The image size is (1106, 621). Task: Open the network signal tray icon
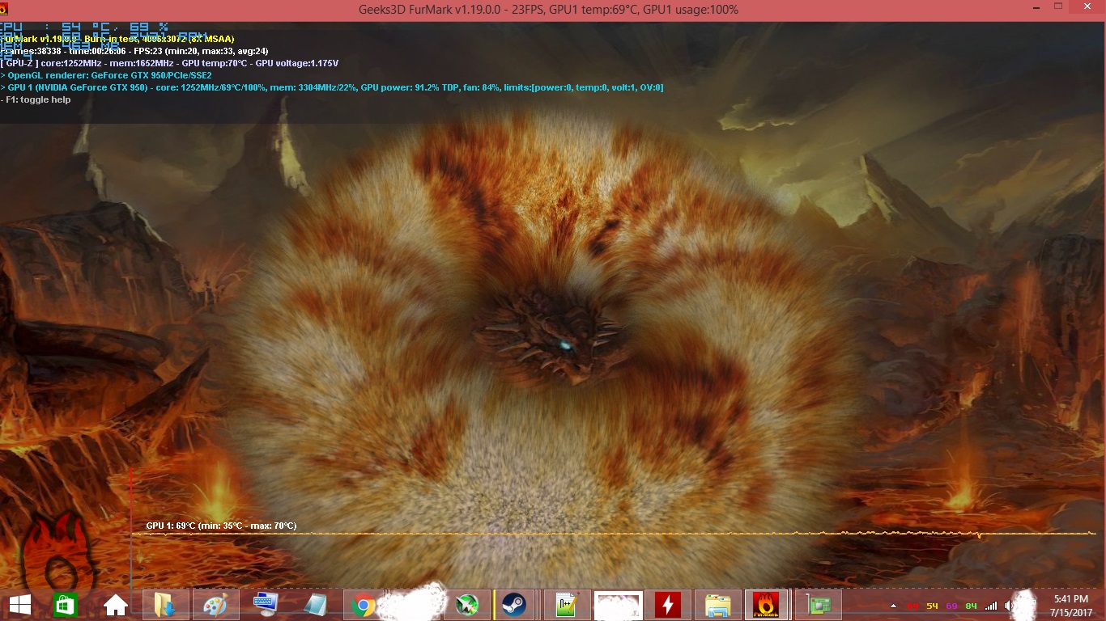coord(991,606)
